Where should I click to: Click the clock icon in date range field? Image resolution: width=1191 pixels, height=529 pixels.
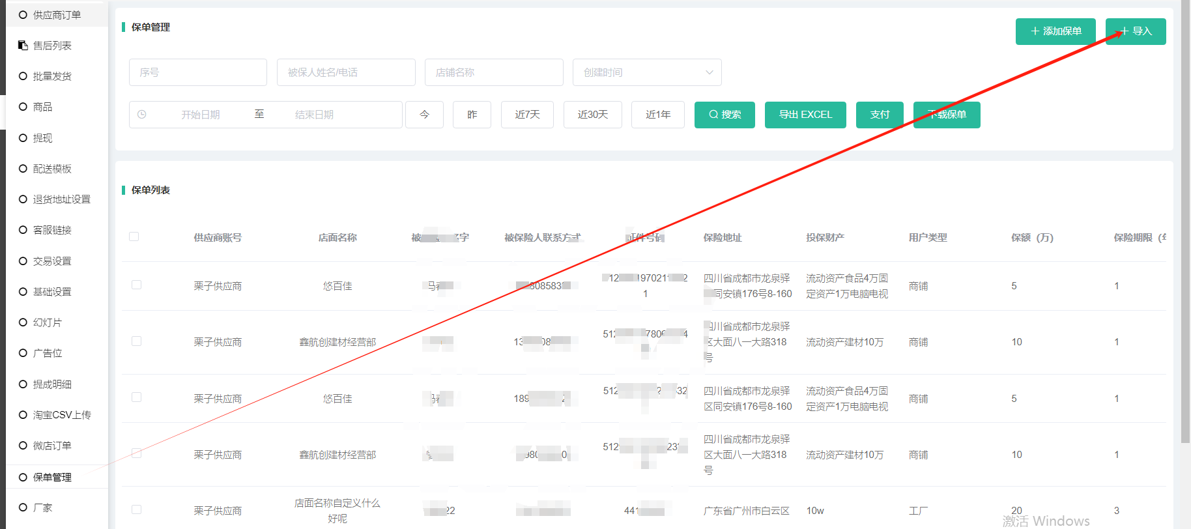click(x=142, y=115)
